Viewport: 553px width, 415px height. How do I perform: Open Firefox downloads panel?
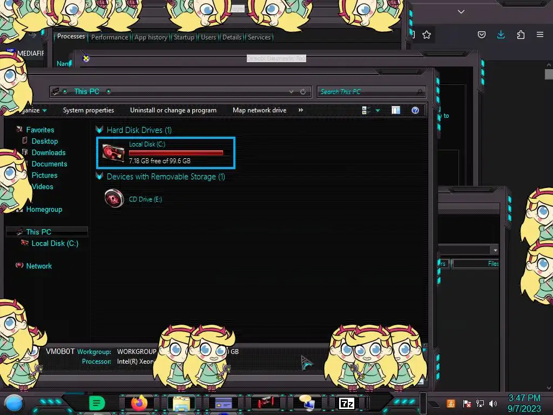pyautogui.click(x=501, y=35)
